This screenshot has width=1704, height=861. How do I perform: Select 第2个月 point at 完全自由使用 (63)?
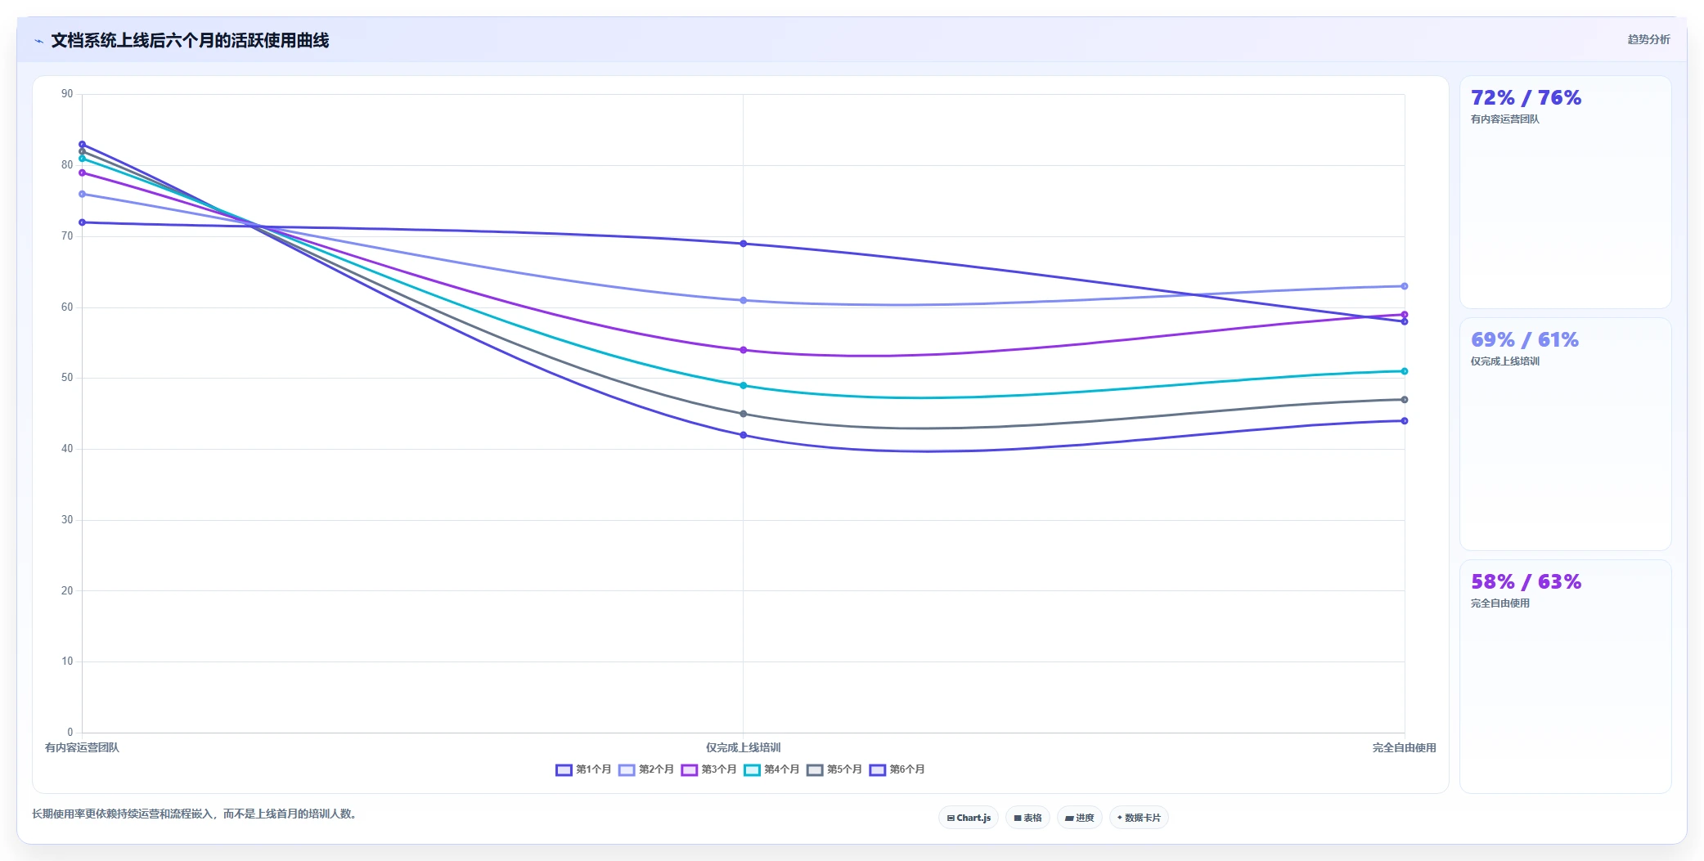[x=1405, y=286]
